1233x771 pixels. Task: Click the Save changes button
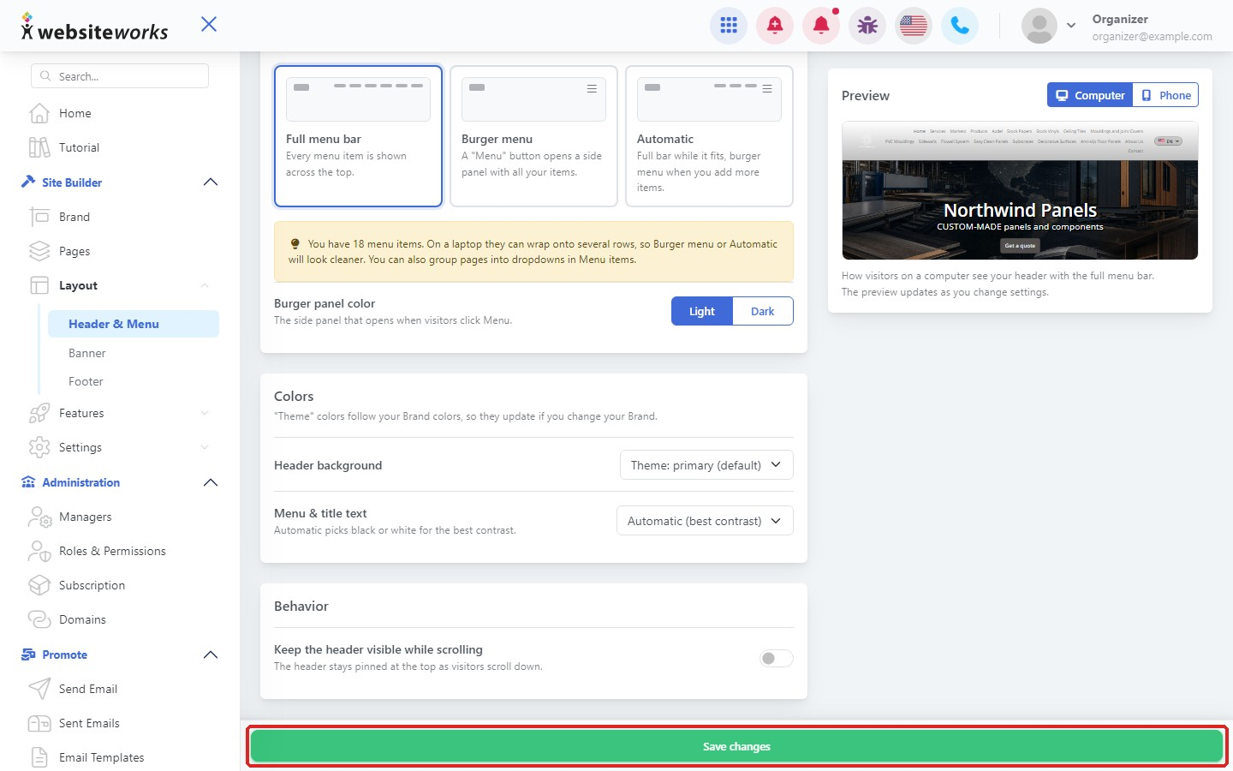pos(736,746)
